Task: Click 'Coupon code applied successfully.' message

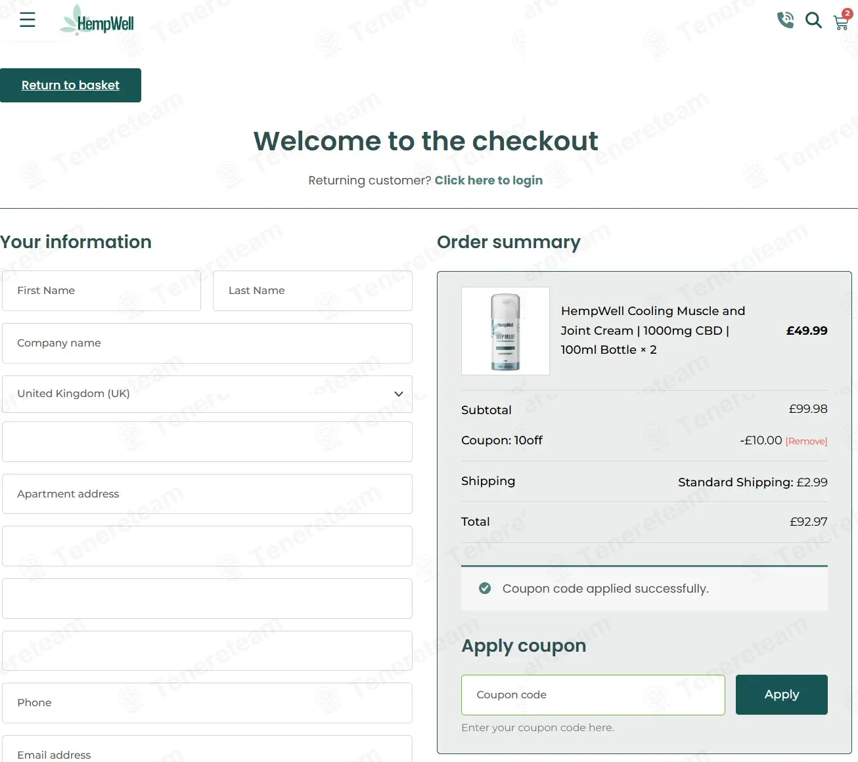Action: tap(606, 589)
